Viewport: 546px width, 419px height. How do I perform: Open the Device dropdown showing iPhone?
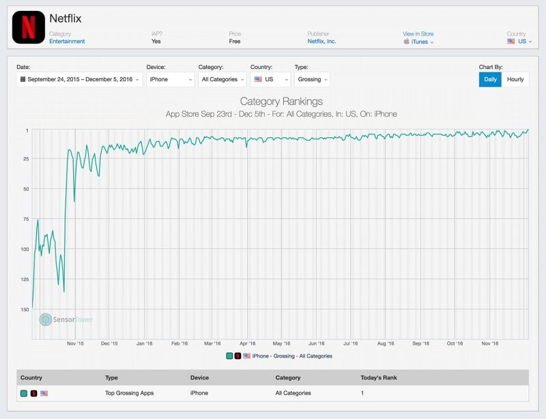click(x=170, y=79)
